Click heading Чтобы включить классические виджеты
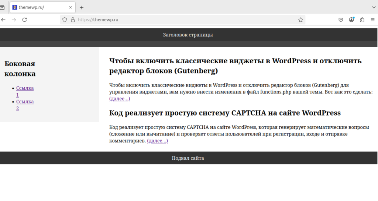This screenshot has height=201, width=378. click(235, 66)
